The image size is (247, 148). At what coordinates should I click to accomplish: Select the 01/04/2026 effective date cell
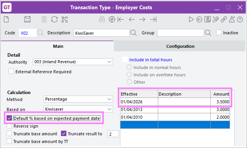(x=139, y=102)
